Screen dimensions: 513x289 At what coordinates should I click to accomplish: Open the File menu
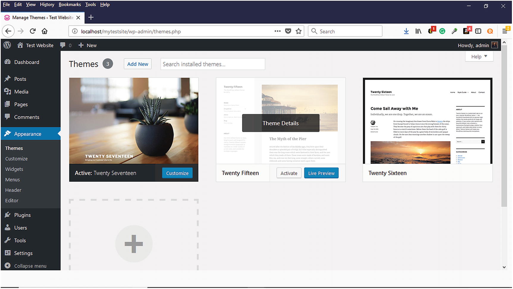tap(6, 4)
